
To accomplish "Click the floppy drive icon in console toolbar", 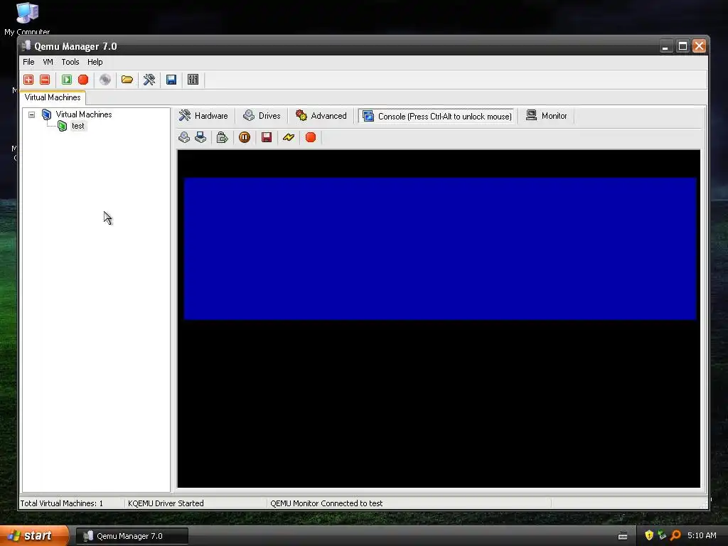I will (200, 137).
